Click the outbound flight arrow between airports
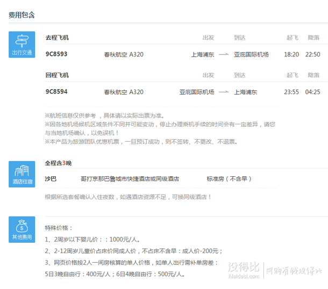 click(x=224, y=55)
